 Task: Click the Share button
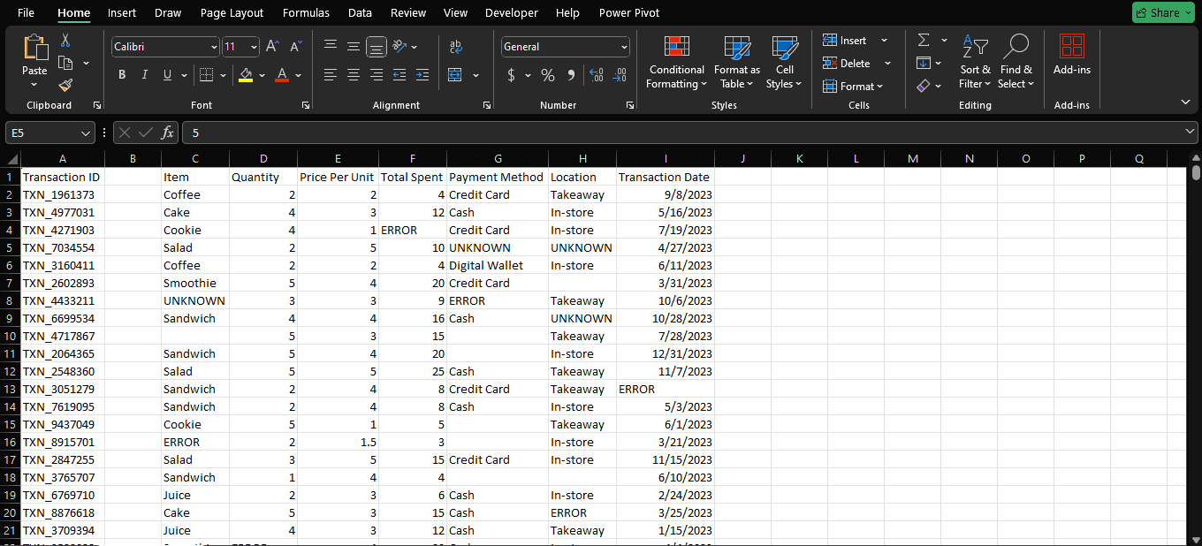(1164, 12)
